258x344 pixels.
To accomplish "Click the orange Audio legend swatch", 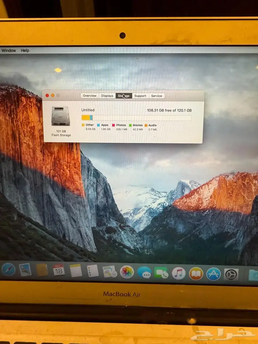I will 146,125.
